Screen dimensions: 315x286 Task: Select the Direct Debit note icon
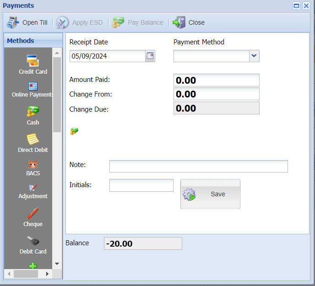33,139
